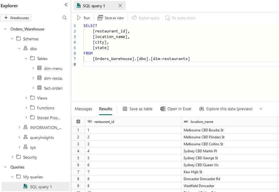Click row number 6 in results
This screenshot has height=192, width=279.
click(78, 165)
